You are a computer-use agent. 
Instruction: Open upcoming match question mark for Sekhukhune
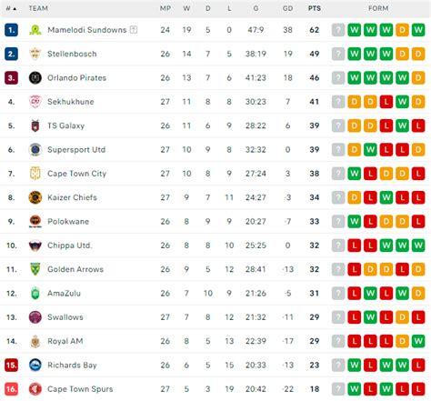click(x=338, y=102)
